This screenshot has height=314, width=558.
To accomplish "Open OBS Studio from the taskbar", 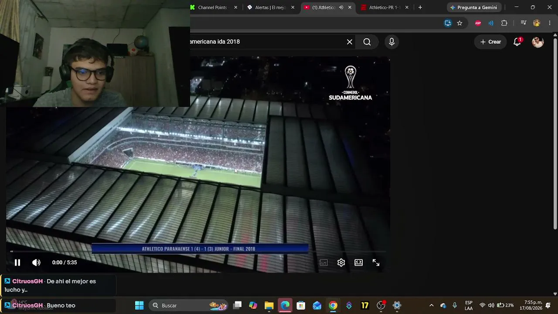I will (x=381, y=305).
